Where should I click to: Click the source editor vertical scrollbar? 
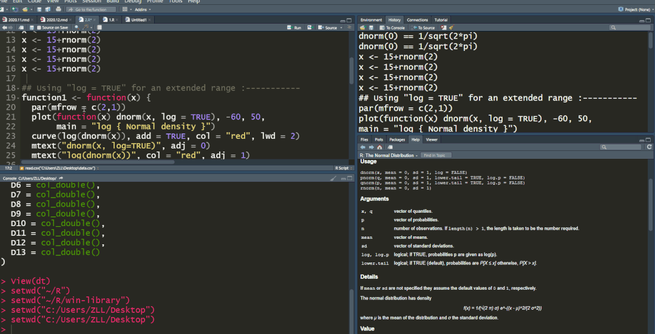pos(351,70)
